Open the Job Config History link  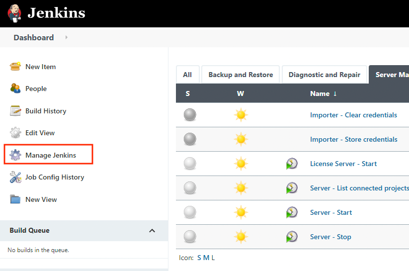pyautogui.click(x=55, y=178)
